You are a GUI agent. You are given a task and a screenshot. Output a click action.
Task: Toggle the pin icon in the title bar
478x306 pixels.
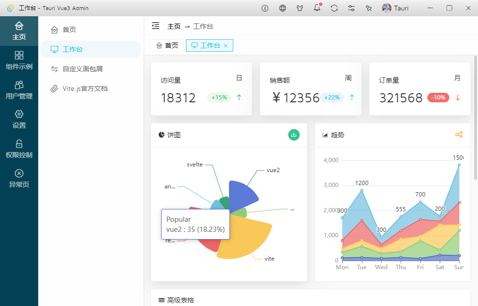(x=369, y=8)
